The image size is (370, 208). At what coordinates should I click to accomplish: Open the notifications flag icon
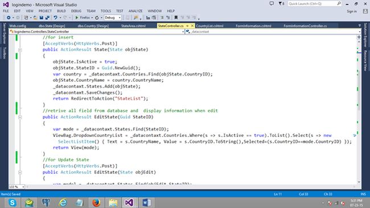(x=281, y=3)
